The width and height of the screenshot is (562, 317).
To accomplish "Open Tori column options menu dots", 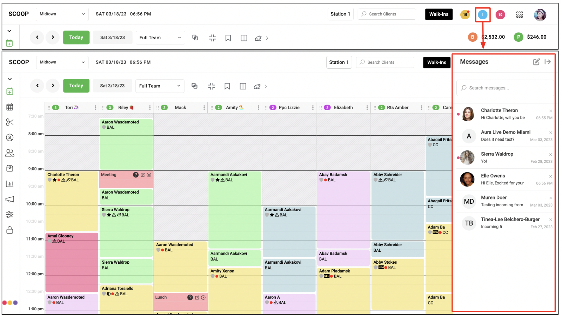I will point(95,108).
